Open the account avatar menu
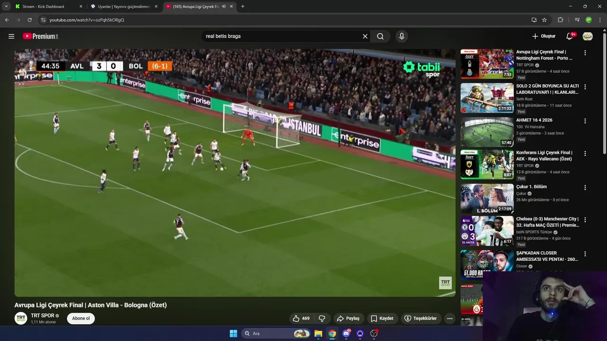This screenshot has width=607, height=341. (x=588, y=36)
